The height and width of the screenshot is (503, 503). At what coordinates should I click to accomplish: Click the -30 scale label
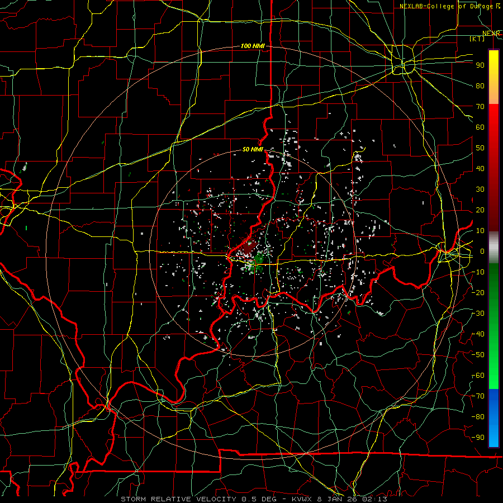click(x=478, y=314)
